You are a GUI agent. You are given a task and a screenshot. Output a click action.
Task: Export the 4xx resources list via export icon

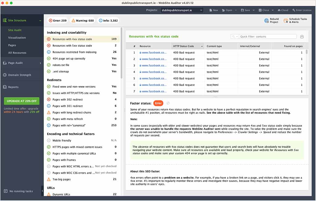click(x=302, y=36)
